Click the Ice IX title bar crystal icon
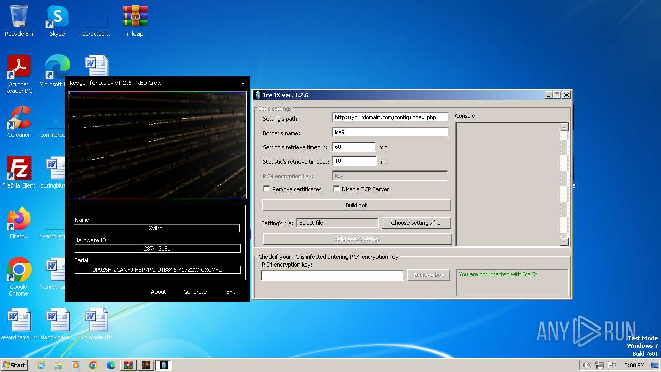The height and width of the screenshot is (372, 661). tap(258, 95)
